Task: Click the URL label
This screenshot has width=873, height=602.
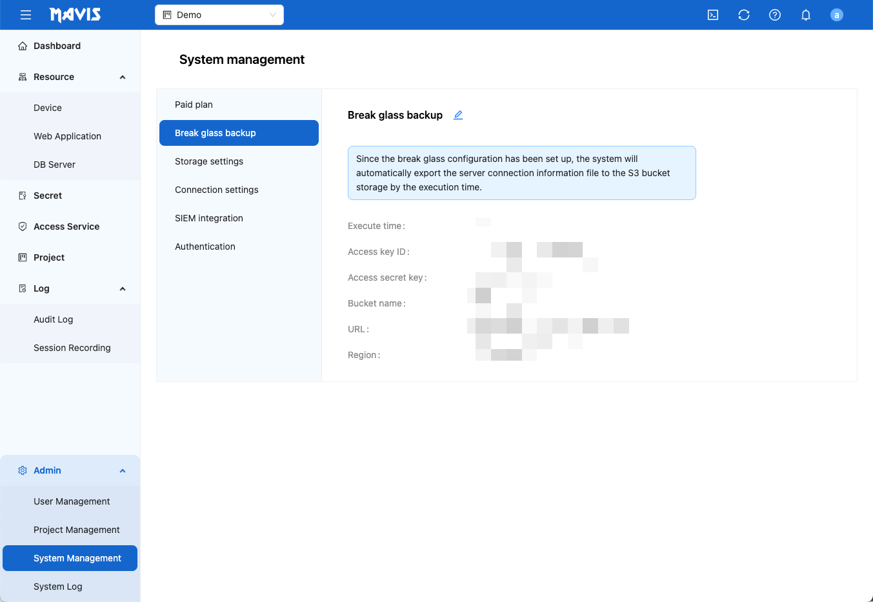Action: [358, 329]
